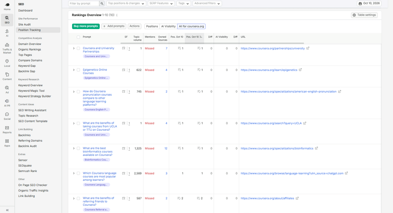Open the AI PR megaphone icon

point(7,103)
